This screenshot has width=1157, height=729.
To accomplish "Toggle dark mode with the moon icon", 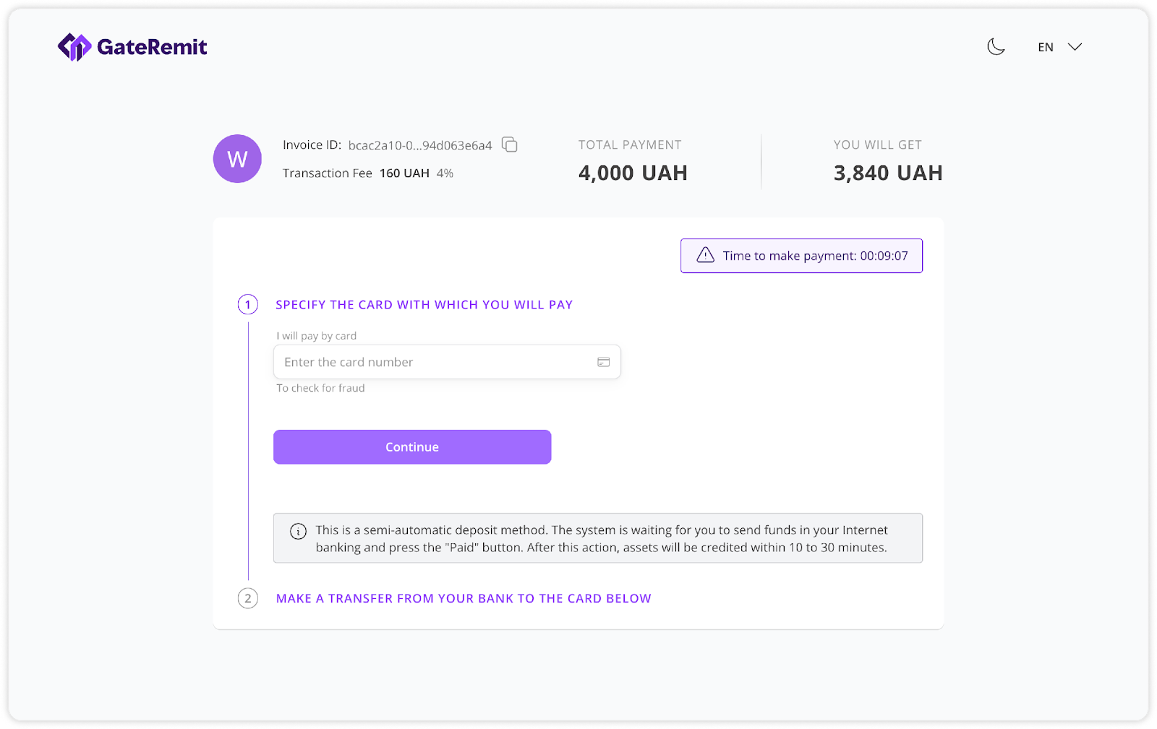I will coord(996,47).
